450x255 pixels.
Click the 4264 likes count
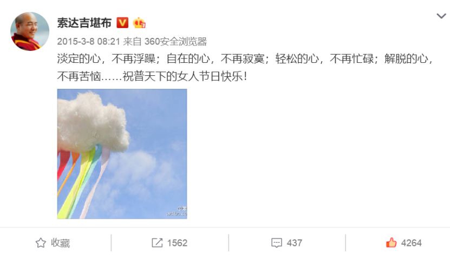(x=411, y=243)
